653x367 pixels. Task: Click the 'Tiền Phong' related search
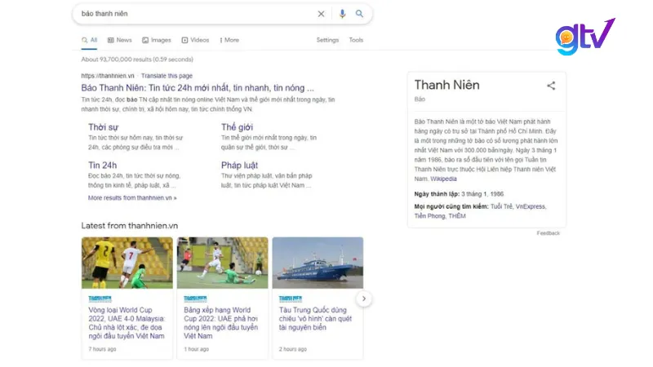pyautogui.click(x=430, y=216)
